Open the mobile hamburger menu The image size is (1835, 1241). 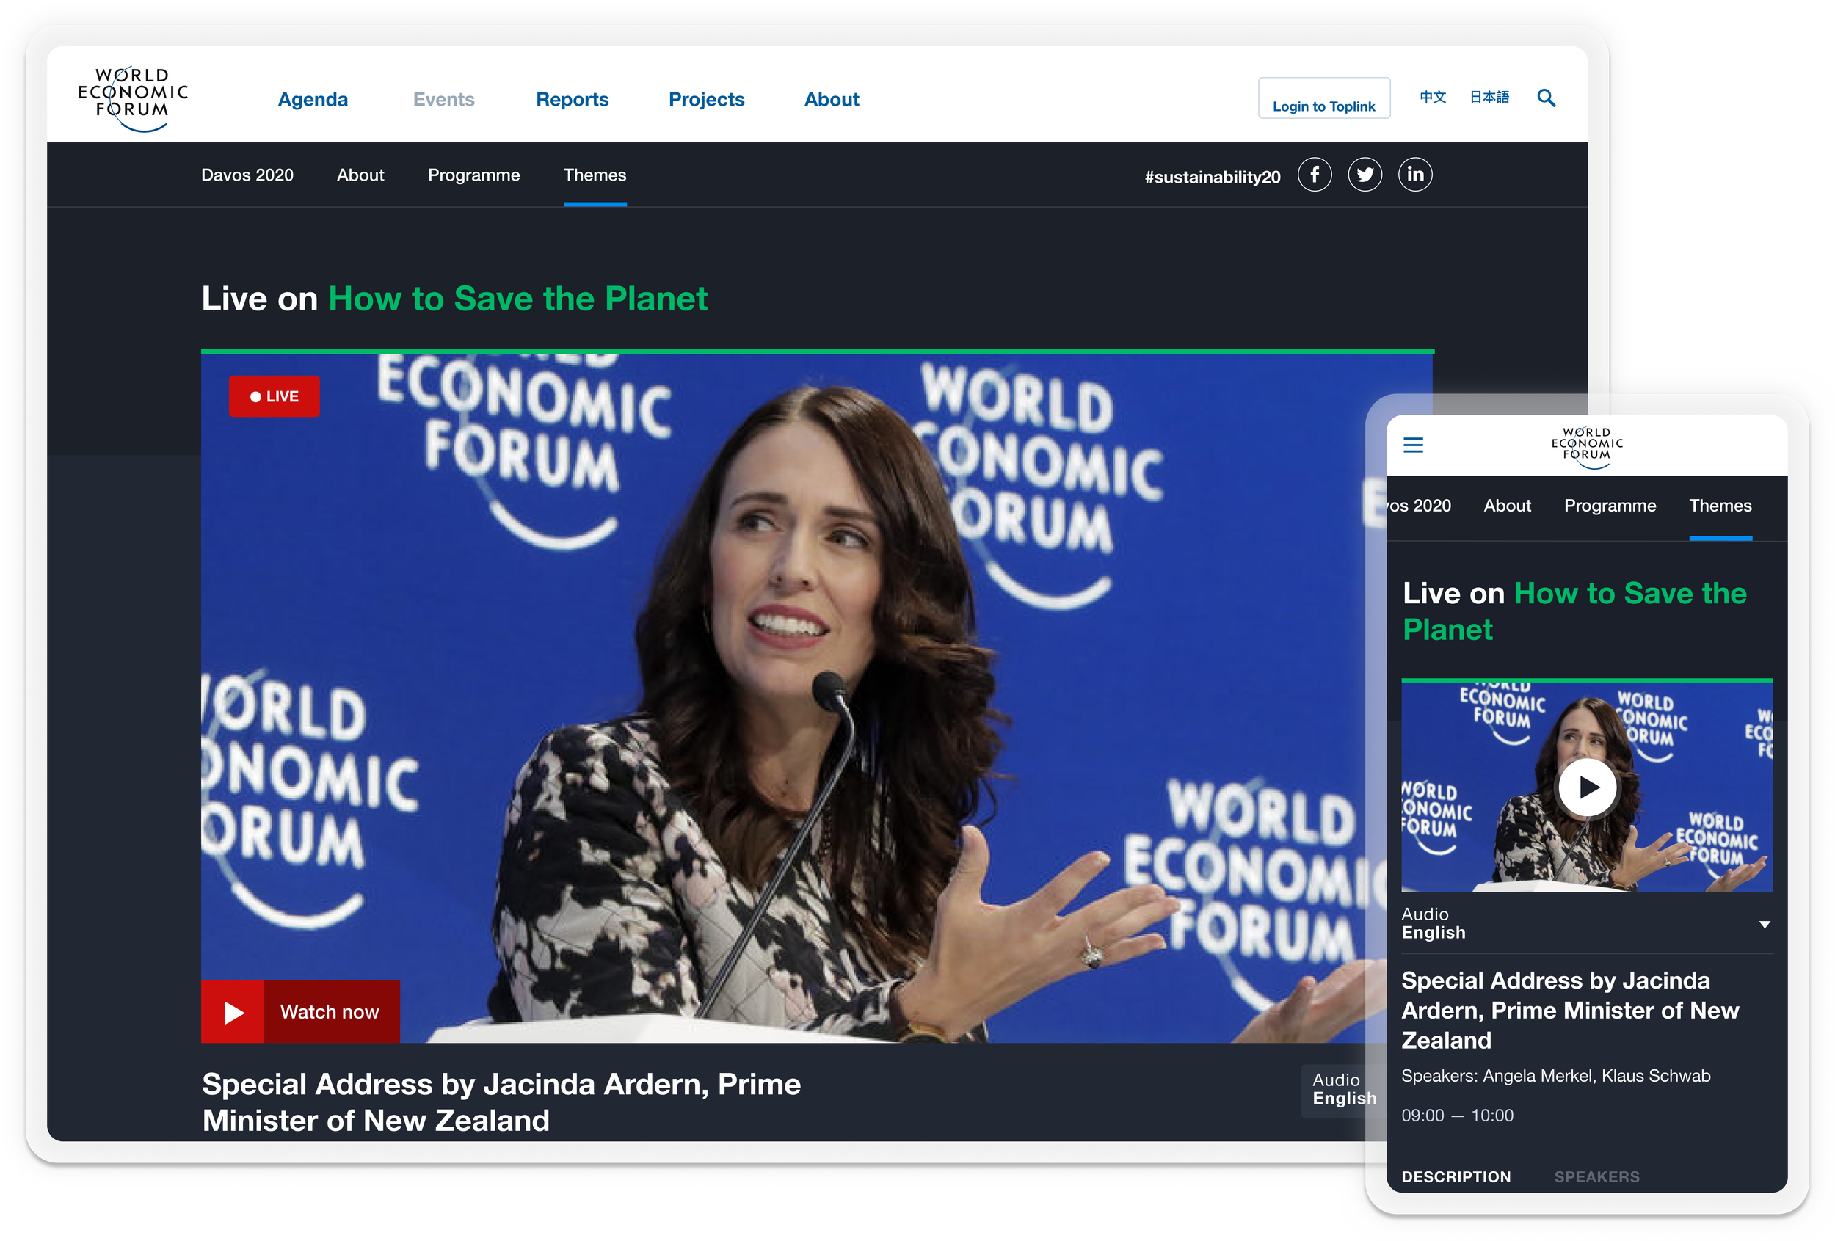pyautogui.click(x=1414, y=445)
